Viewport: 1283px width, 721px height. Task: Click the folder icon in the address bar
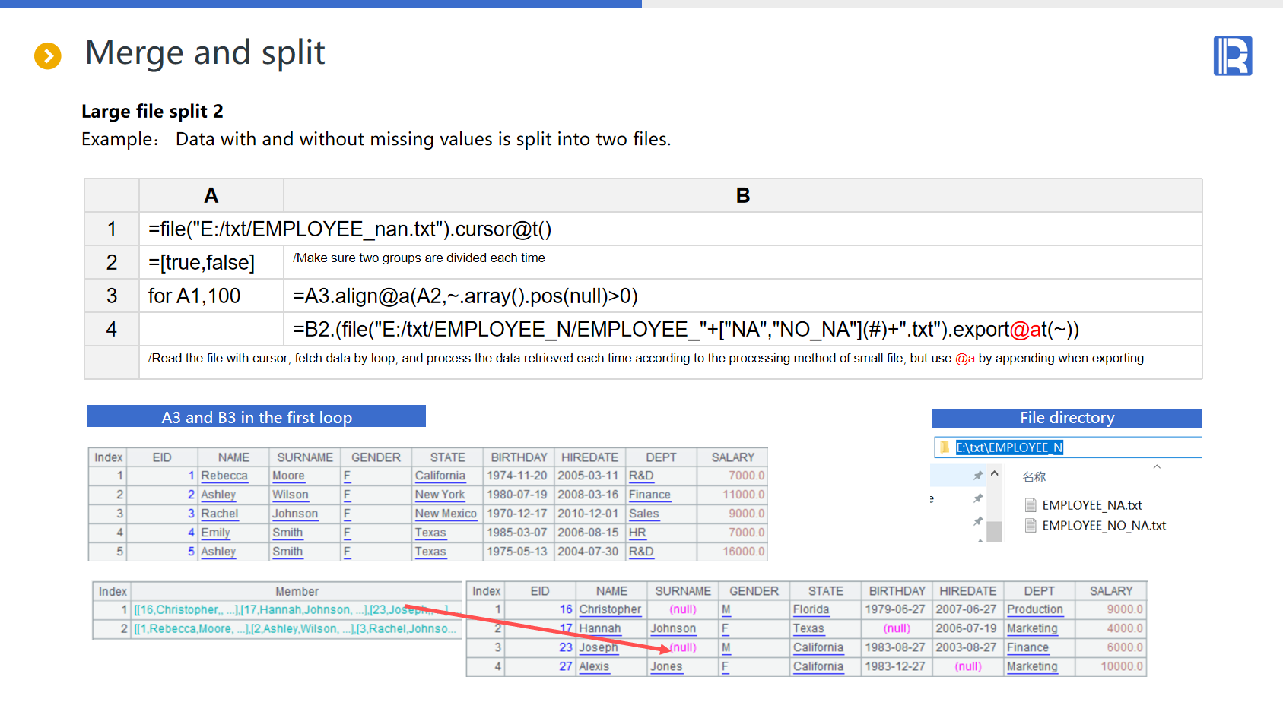(x=945, y=447)
